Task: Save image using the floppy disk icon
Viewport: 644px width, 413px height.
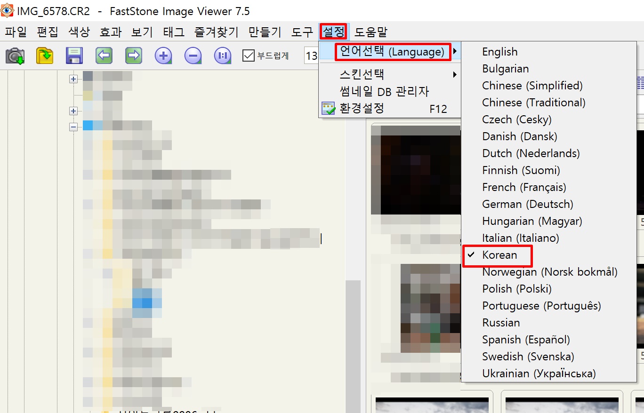Action: click(74, 56)
